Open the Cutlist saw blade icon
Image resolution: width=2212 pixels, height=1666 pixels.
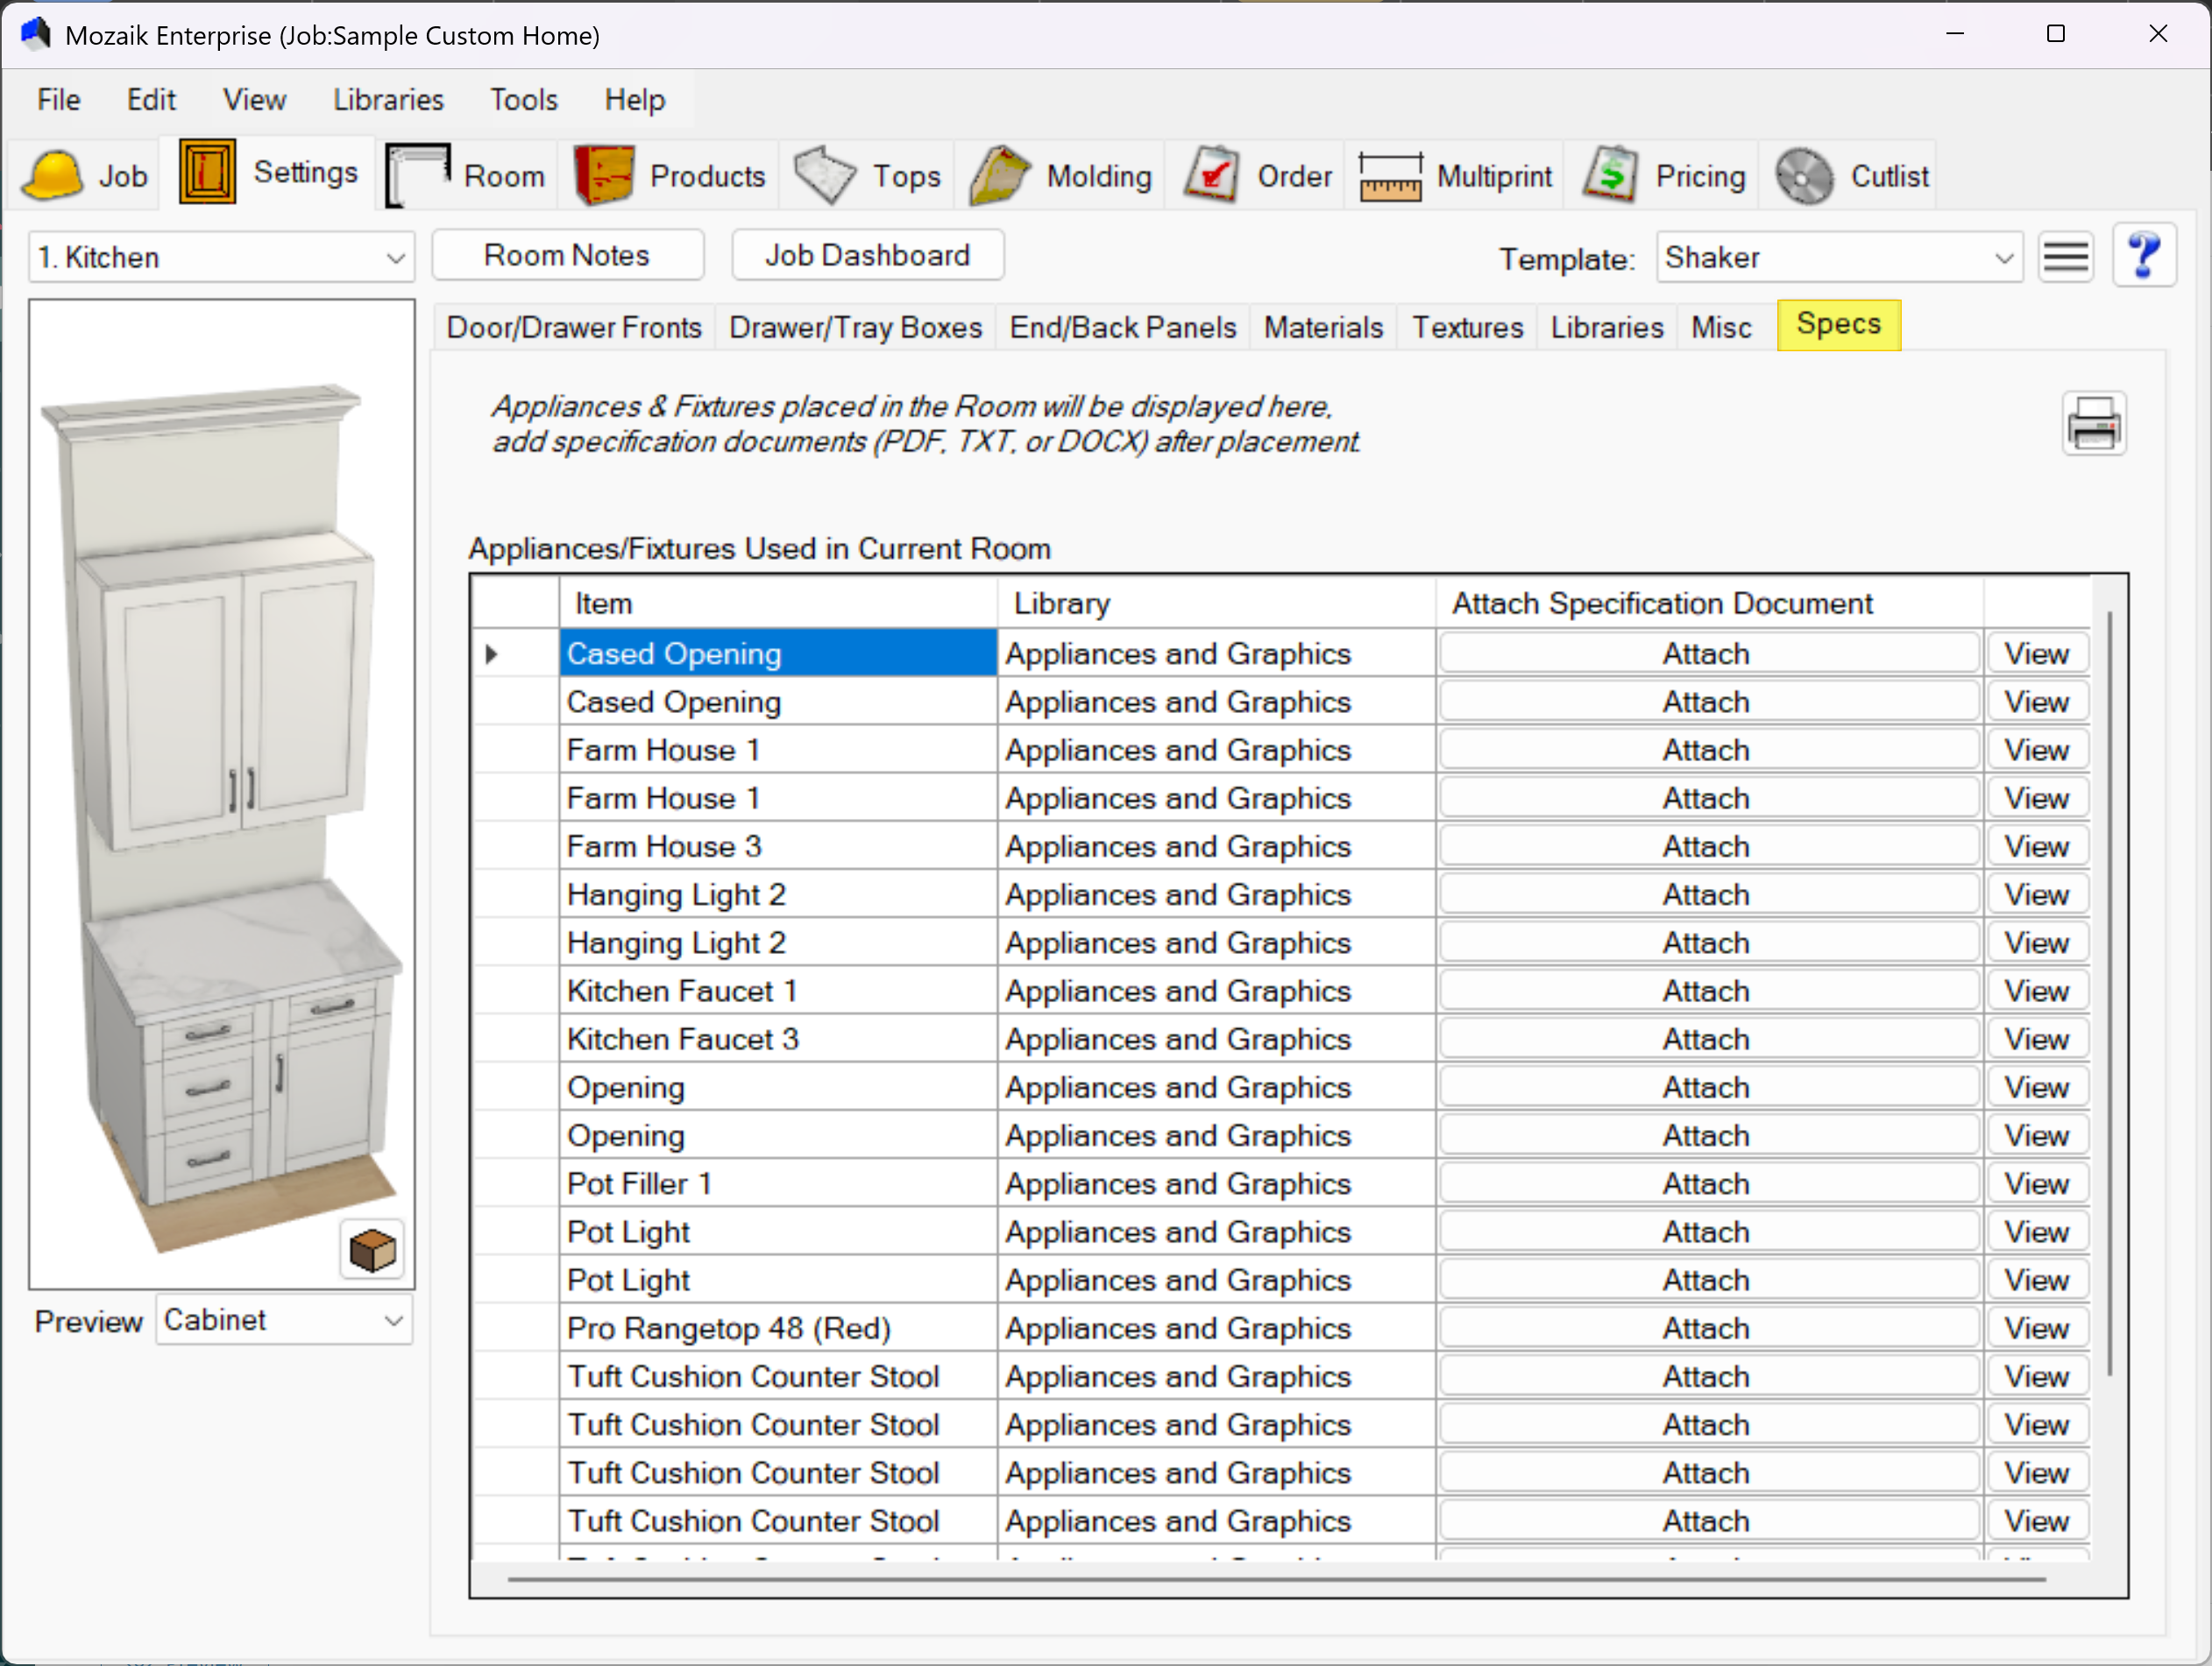coord(1804,176)
